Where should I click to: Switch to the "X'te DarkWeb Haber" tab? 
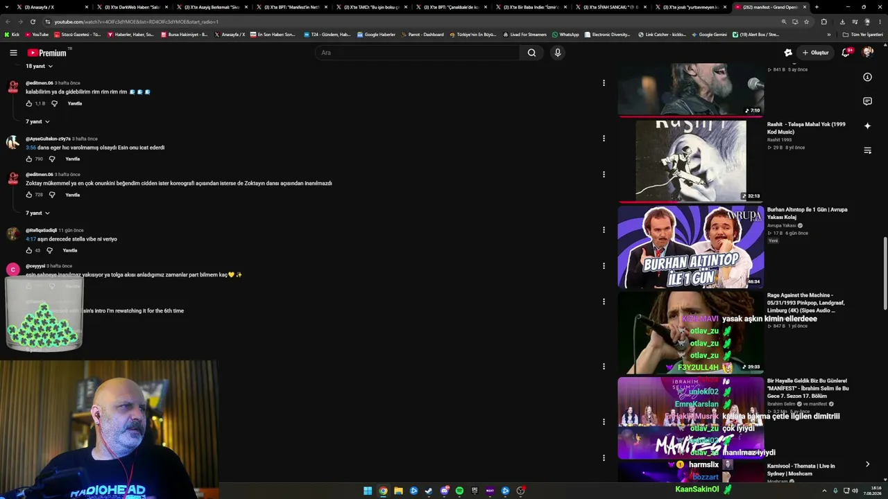coord(132,7)
